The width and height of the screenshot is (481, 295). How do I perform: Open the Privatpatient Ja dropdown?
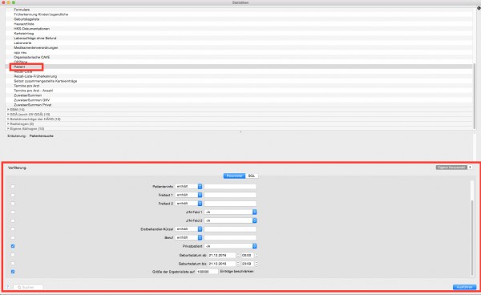pos(231,246)
